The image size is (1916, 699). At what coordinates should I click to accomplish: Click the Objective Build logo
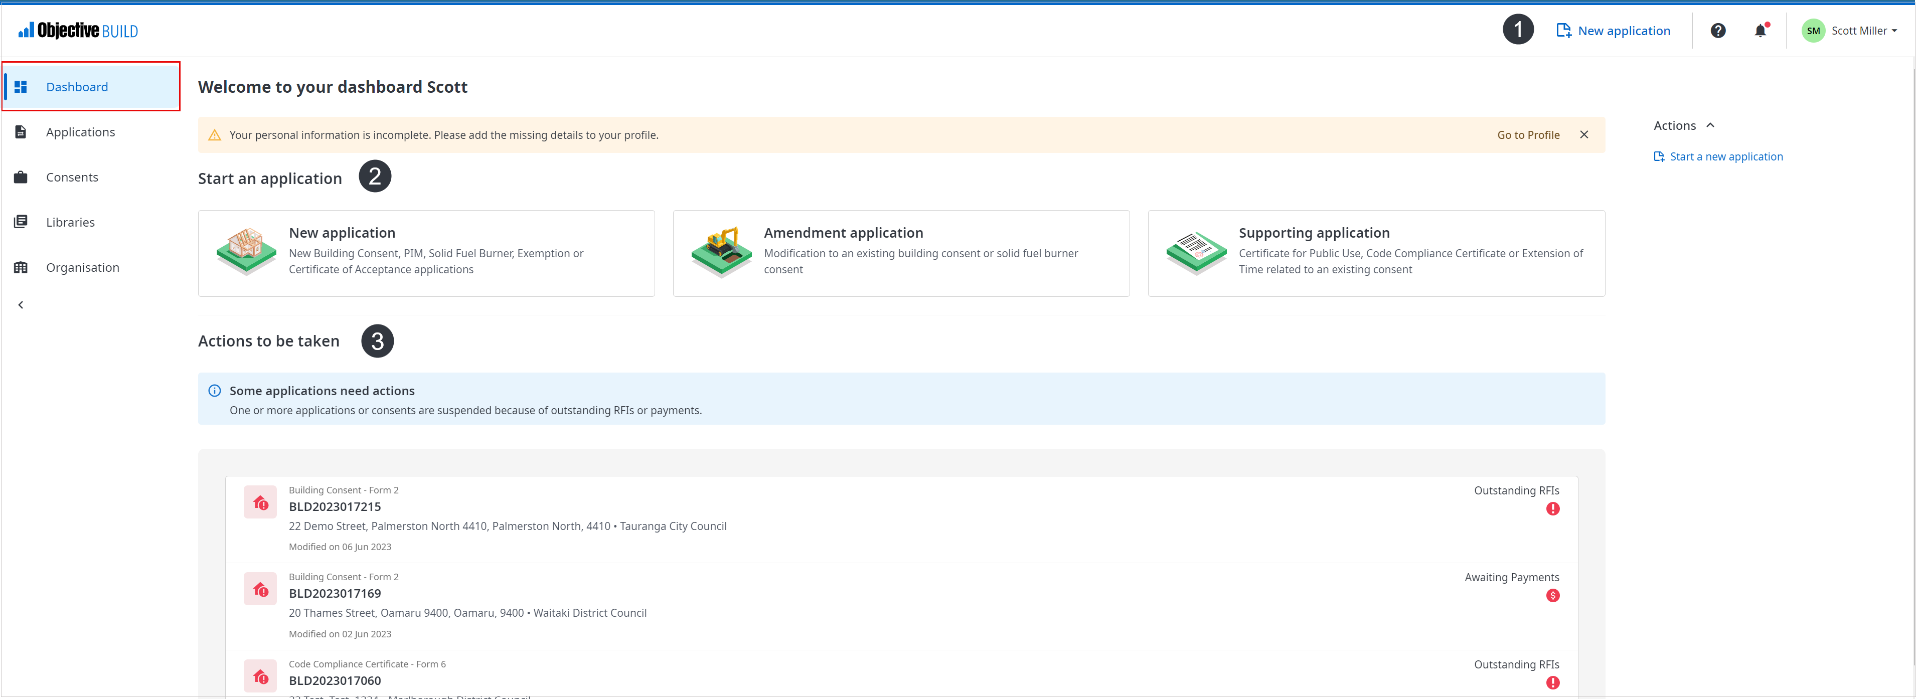point(78,31)
